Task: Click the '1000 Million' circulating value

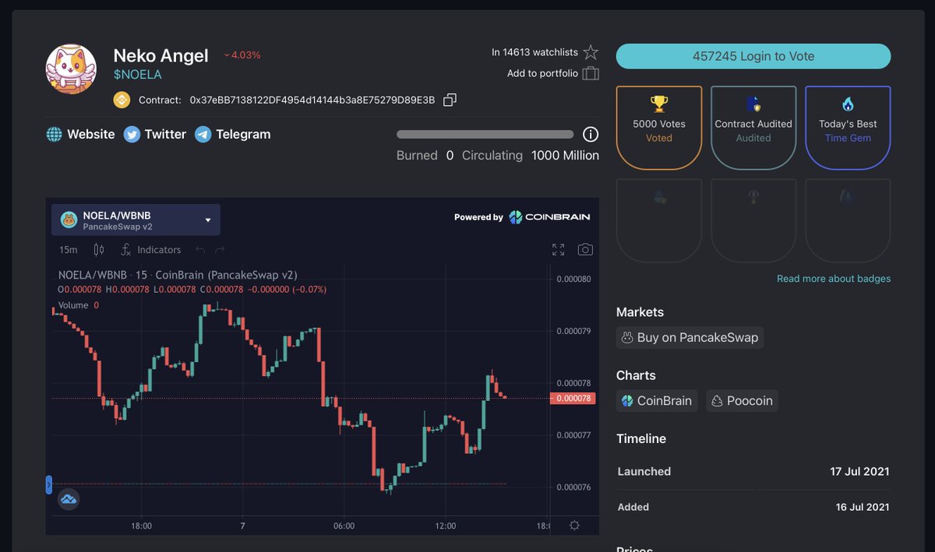Action: click(565, 155)
